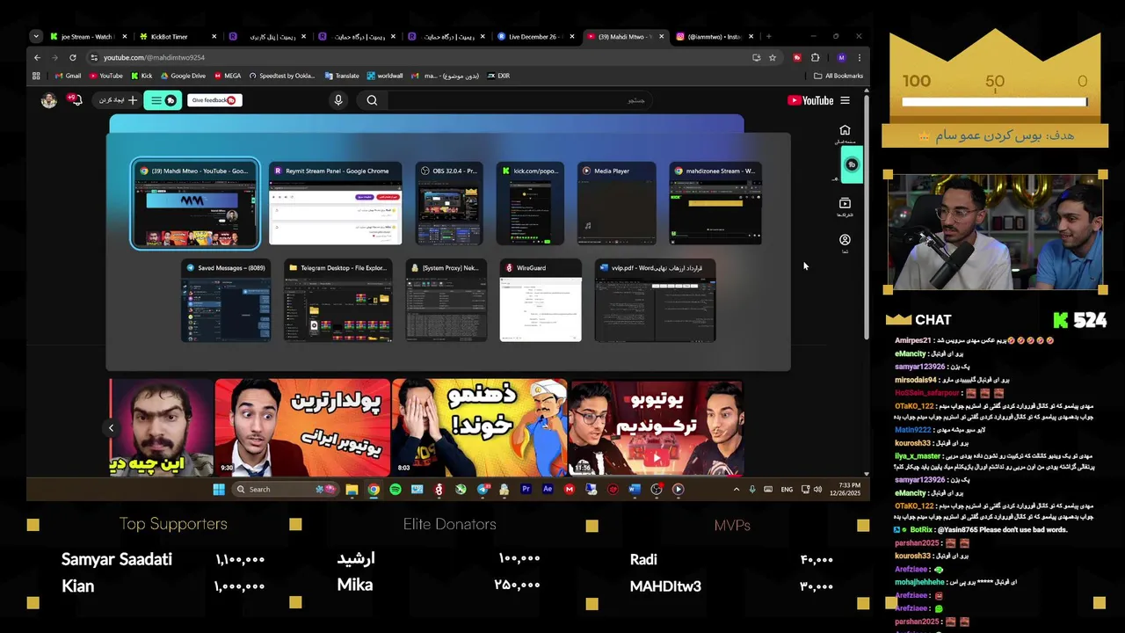Open After Effects from taskbar
Viewport: 1125px width, 633px height.
548,489
